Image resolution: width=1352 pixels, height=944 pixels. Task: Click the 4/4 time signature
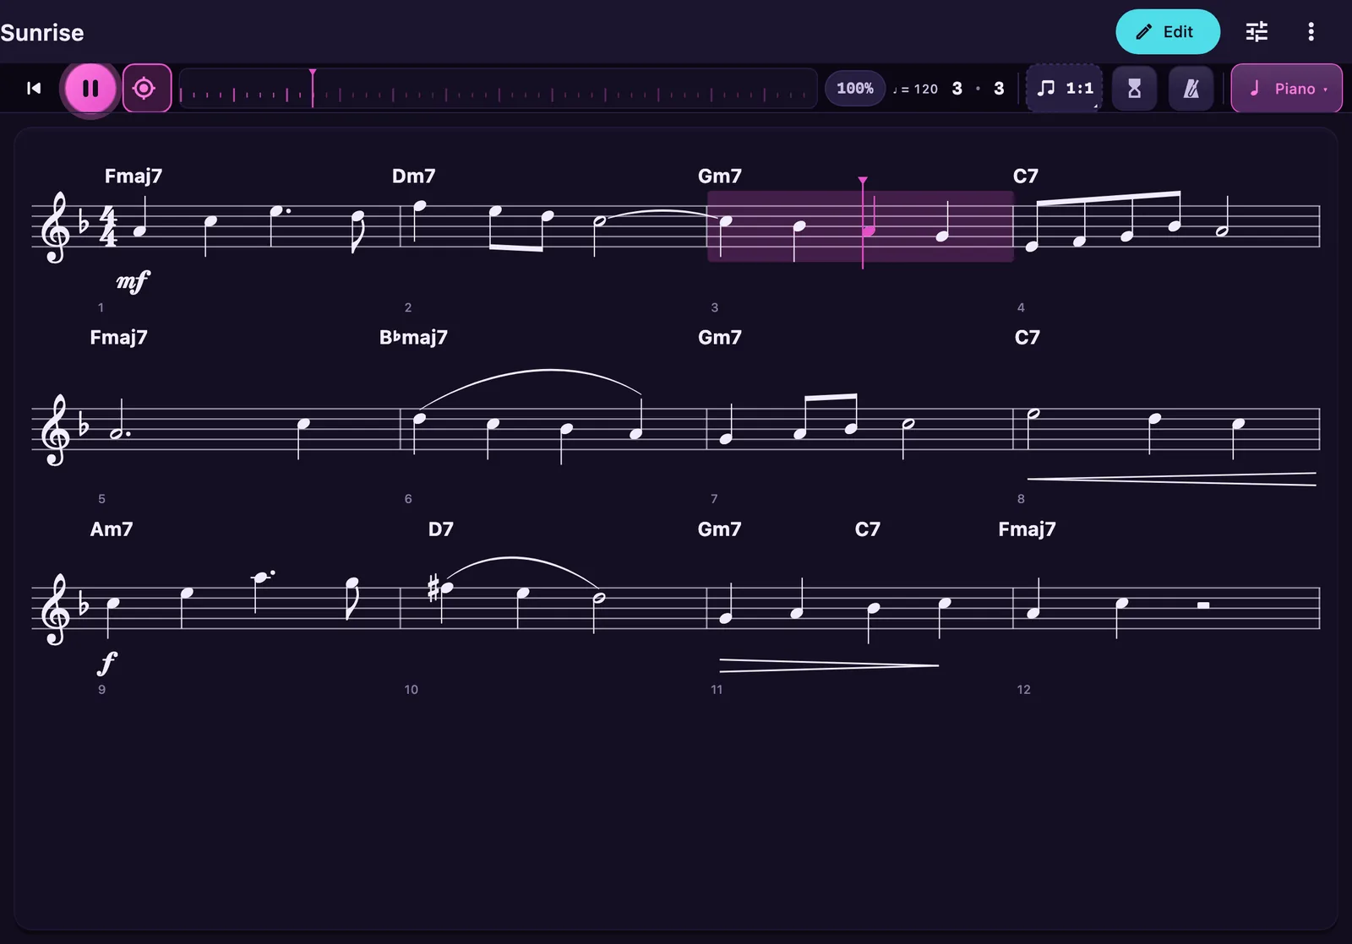(108, 225)
